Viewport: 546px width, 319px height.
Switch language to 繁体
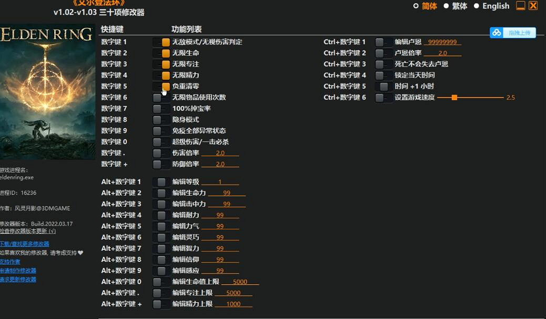coord(457,6)
